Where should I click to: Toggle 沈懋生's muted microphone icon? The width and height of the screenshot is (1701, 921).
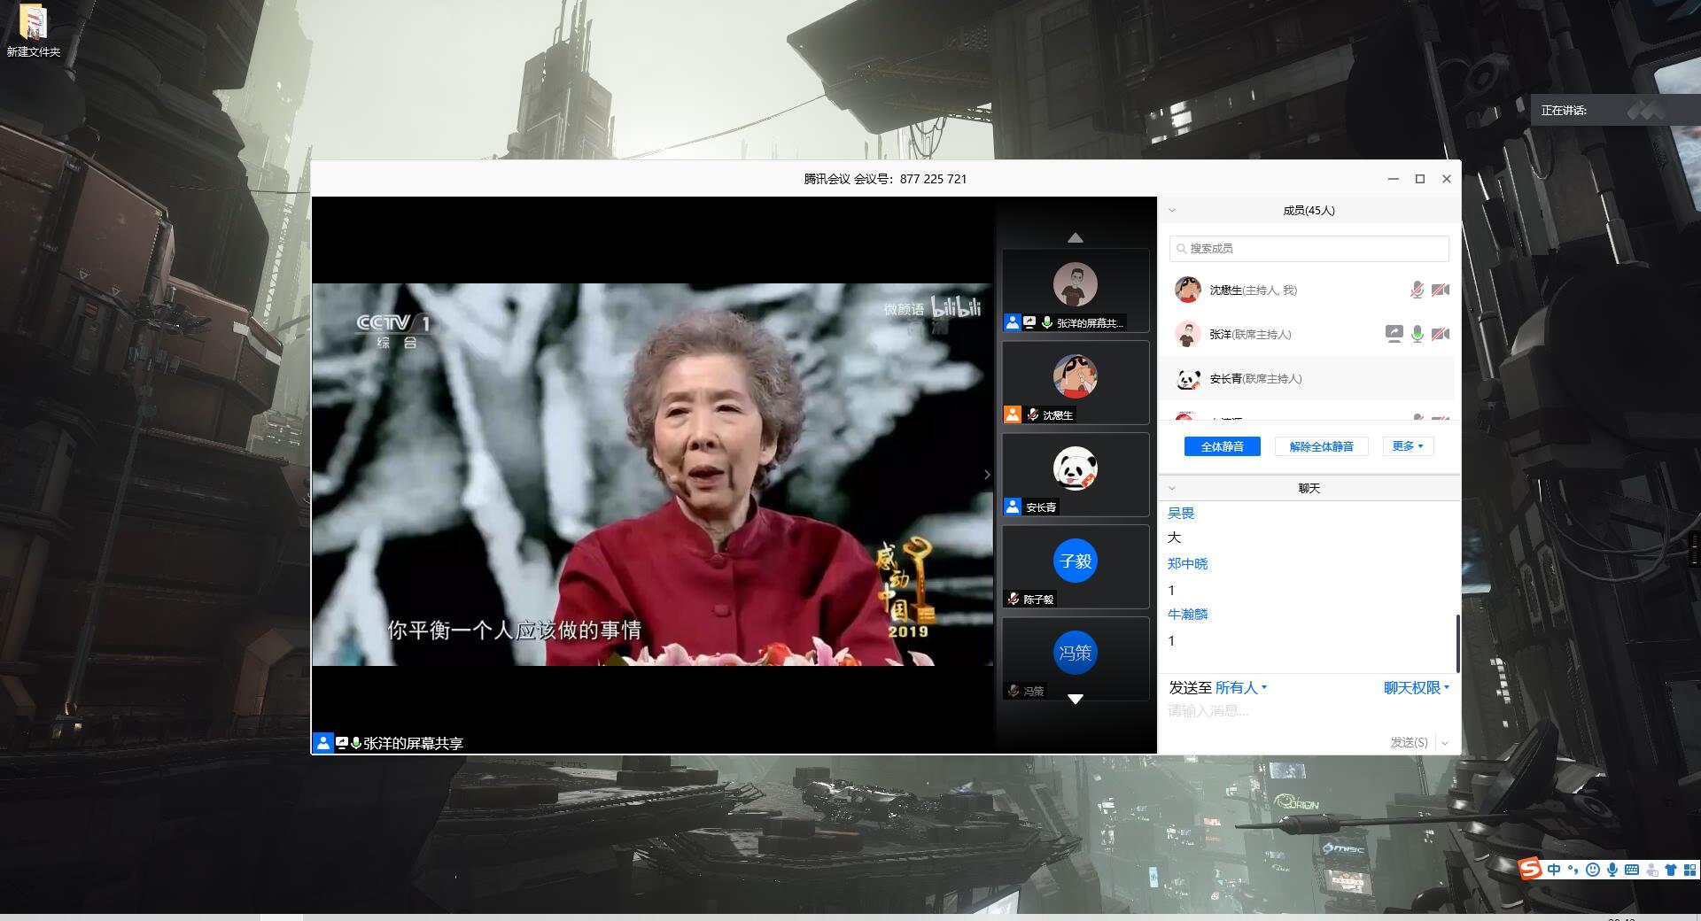tap(1417, 290)
